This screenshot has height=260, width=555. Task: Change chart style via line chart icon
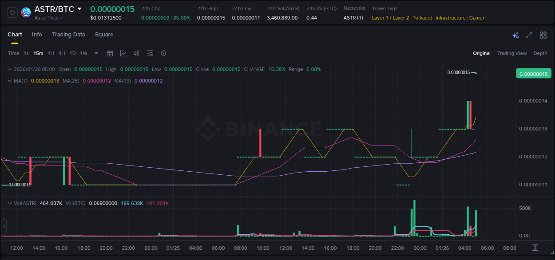pyautogui.click(x=123, y=53)
